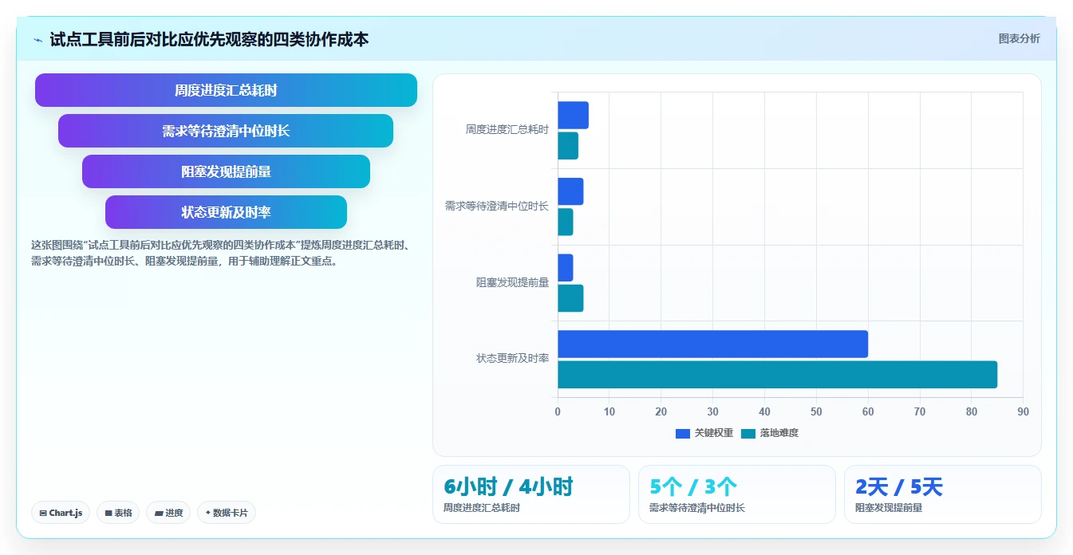This screenshot has width=1073, height=555.
Task: Click 周度进度汇总耗时 teal chart bar
Action: pyautogui.click(x=568, y=146)
